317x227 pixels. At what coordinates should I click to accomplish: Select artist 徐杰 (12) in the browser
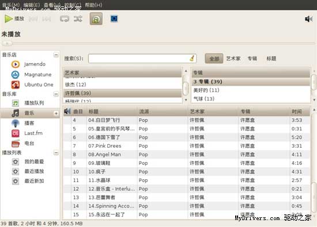pos(123,84)
